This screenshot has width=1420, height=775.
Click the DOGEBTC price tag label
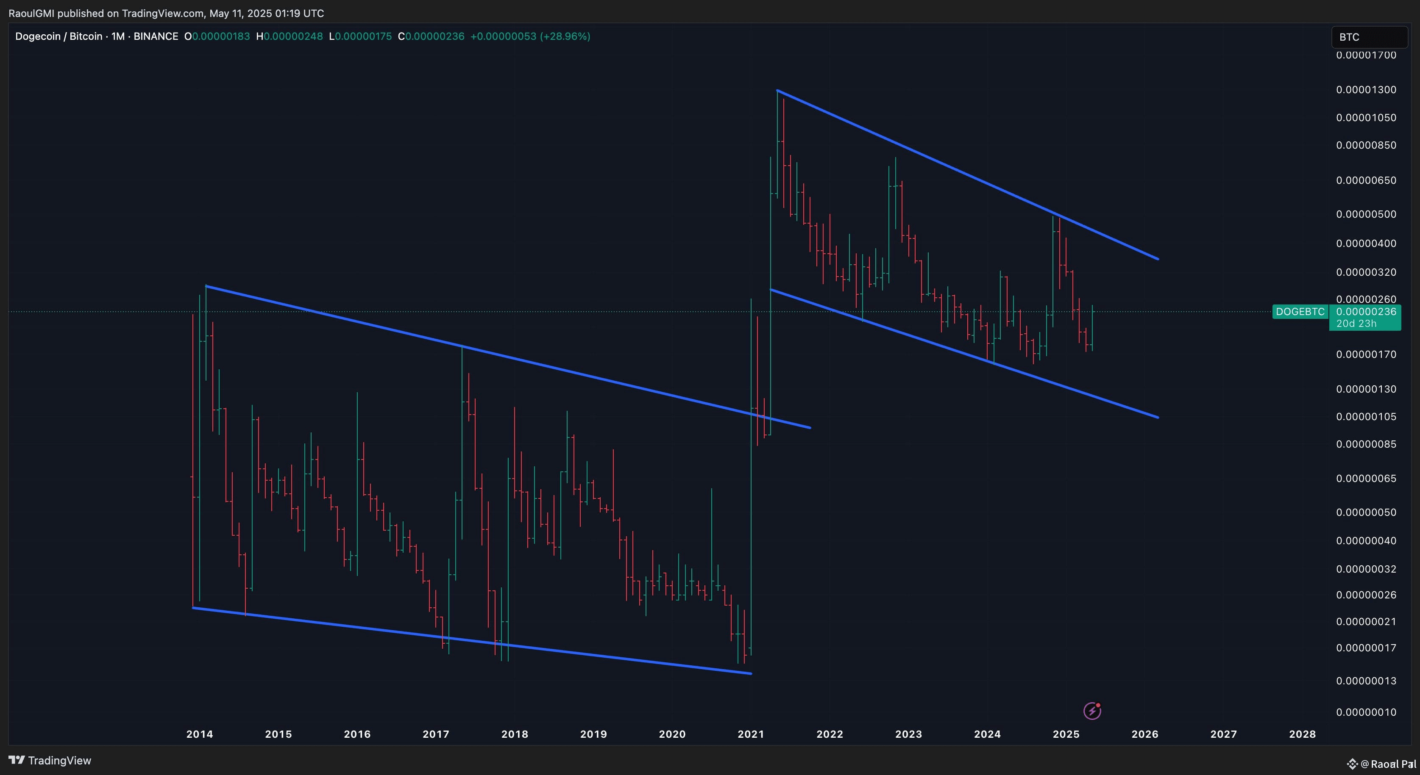pyautogui.click(x=1300, y=312)
